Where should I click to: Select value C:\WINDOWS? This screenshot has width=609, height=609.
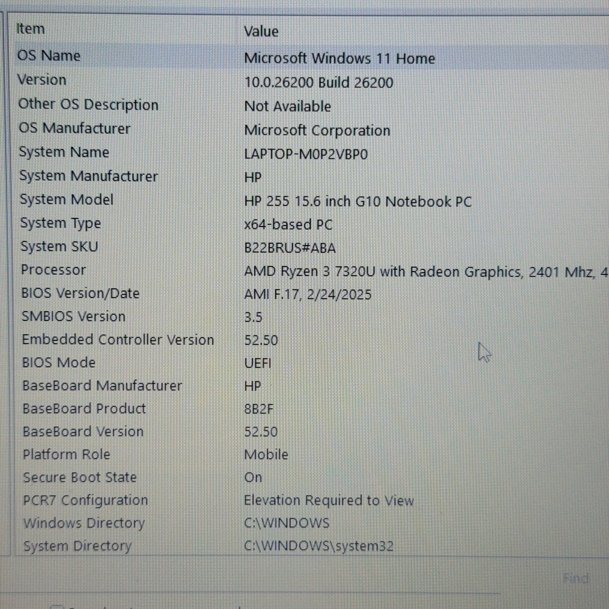point(287,523)
